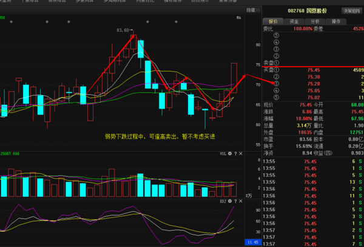Collapse side panel with 隐藏>> button
The height and width of the screenshot is (247, 364).
click(x=253, y=10)
